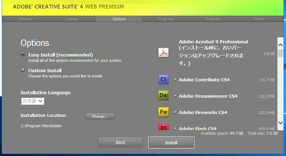Click the Adobe Acrobat 9 Professional icon
Screen dimensions: 286x156
163,53
